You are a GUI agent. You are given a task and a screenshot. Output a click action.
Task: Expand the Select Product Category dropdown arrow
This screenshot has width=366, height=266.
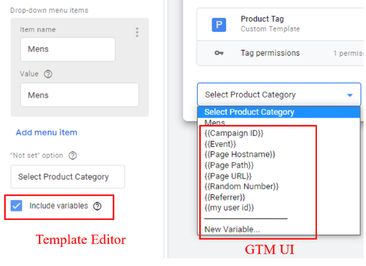[349, 95]
